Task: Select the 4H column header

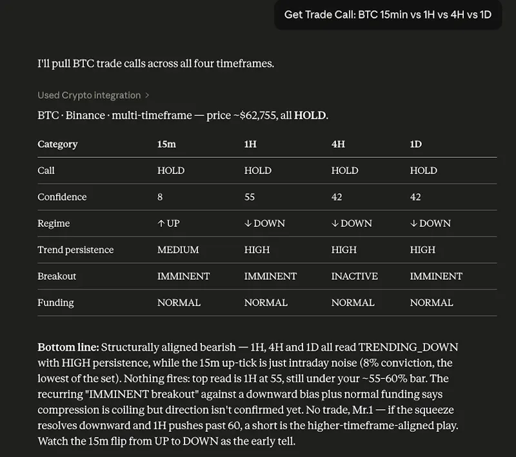Action: [x=338, y=144]
